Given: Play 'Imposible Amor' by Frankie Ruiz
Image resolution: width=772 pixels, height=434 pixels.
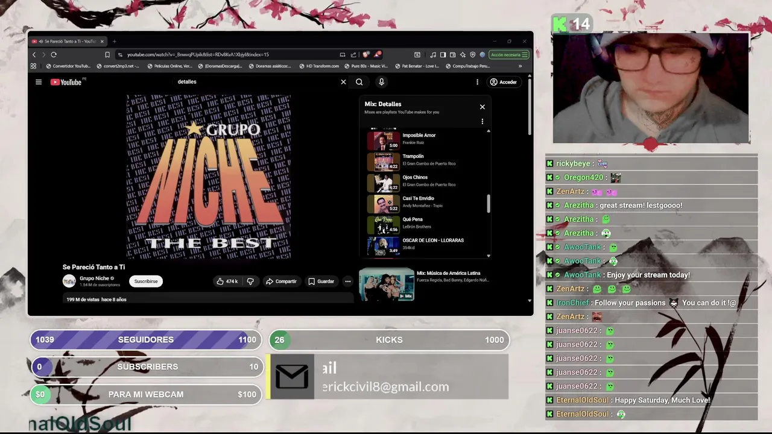Looking at the screenshot, I should [426, 141].
